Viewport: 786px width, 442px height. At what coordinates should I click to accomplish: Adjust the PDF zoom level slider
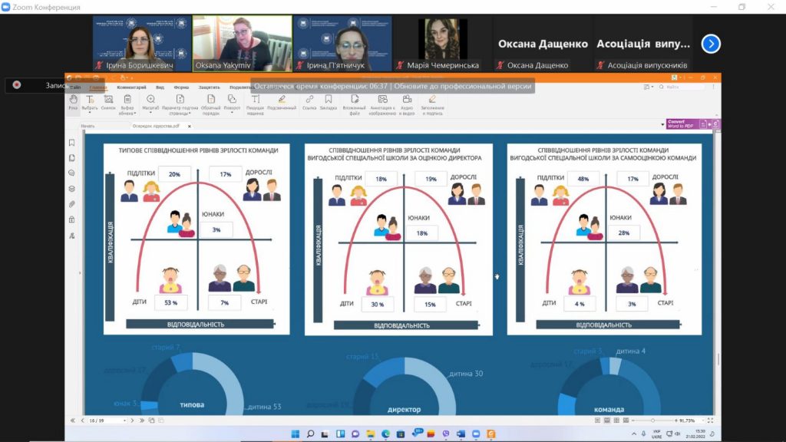tap(652, 421)
